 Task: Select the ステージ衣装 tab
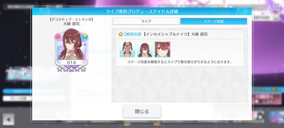[x=214, y=21]
